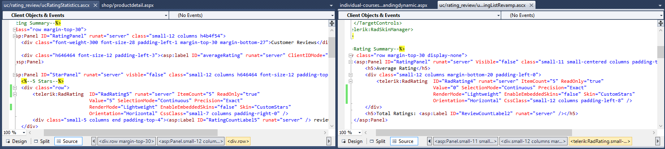Click the Average Rating h5 text
Image resolution: width=665 pixels, height=149 pixels.
[396, 68]
